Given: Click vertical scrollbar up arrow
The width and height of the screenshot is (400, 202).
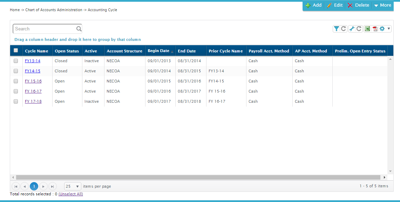Looking at the screenshot, I should (x=390, y=59).
